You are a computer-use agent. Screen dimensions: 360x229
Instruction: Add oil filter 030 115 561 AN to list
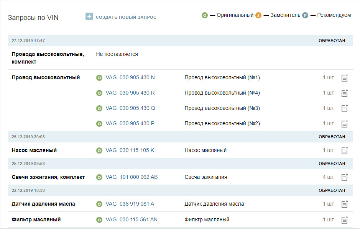(x=345, y=220)
